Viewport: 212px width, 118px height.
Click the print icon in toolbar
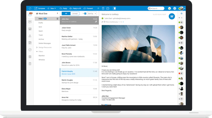click(108, 8)
